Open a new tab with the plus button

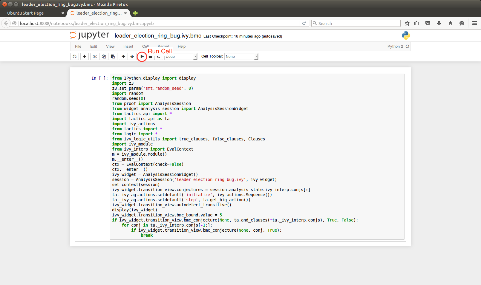click(135, 13)
